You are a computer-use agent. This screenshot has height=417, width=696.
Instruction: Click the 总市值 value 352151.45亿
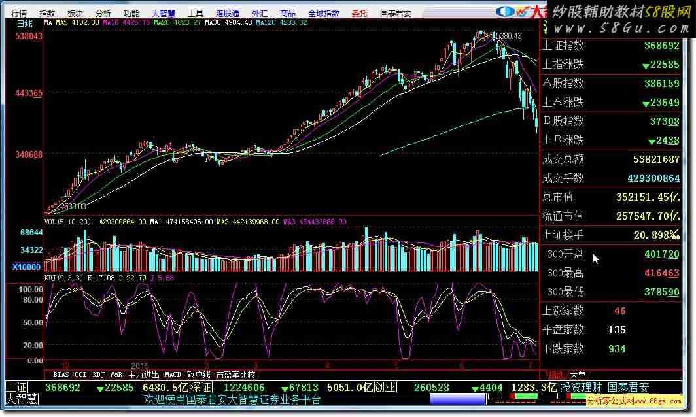click(x=648, y=197)
